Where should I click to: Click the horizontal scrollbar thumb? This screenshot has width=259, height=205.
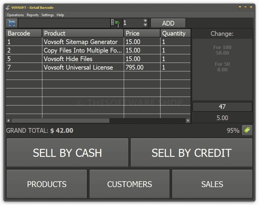coord(60,121)
